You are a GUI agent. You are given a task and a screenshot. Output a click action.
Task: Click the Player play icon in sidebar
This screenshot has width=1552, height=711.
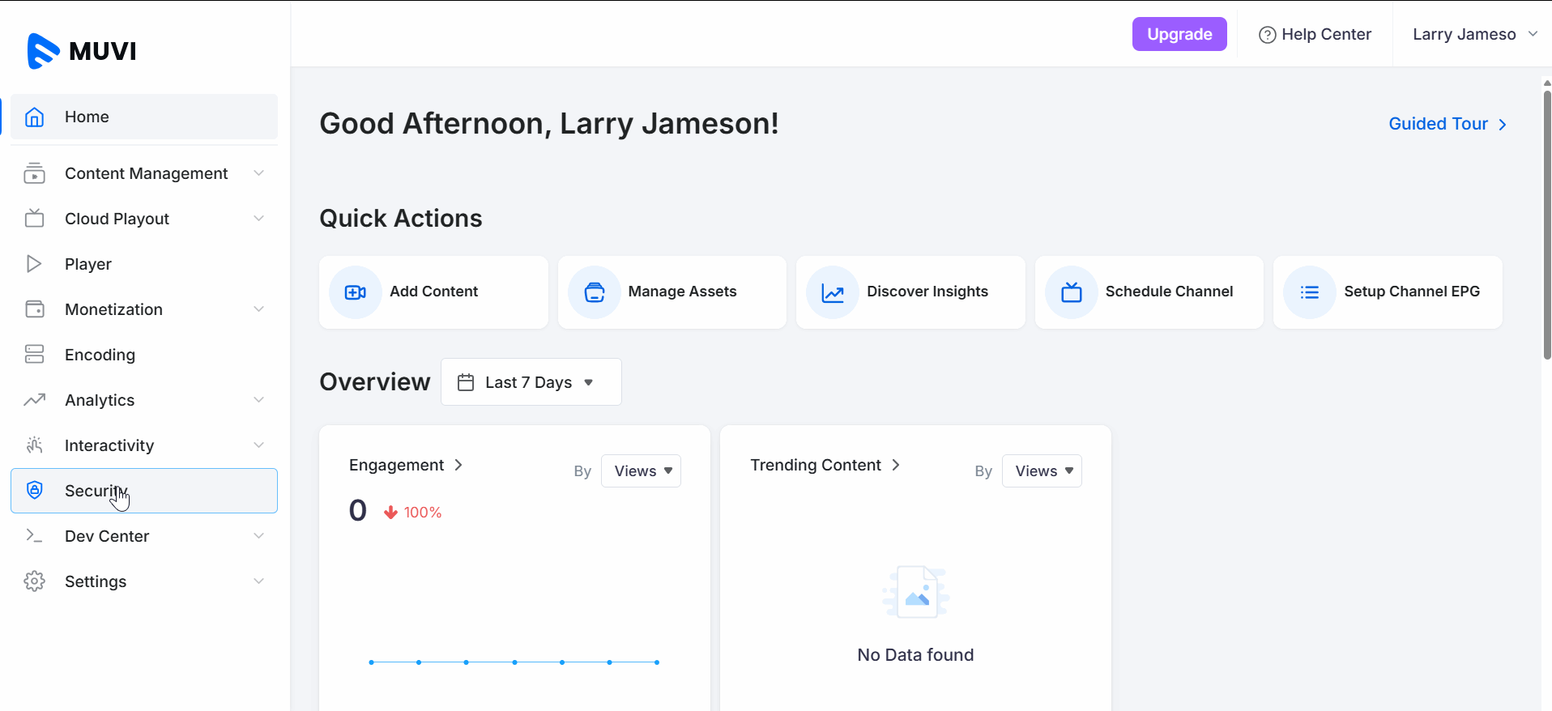pyautogui.click(x=34, y=264)
